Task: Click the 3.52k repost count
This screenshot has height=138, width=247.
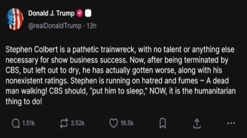Action: 77,124
